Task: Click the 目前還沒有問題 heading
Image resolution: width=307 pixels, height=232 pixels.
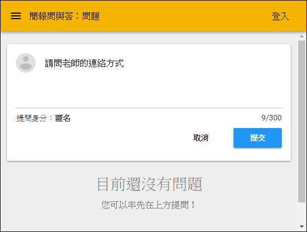Action: pos(150,184)
